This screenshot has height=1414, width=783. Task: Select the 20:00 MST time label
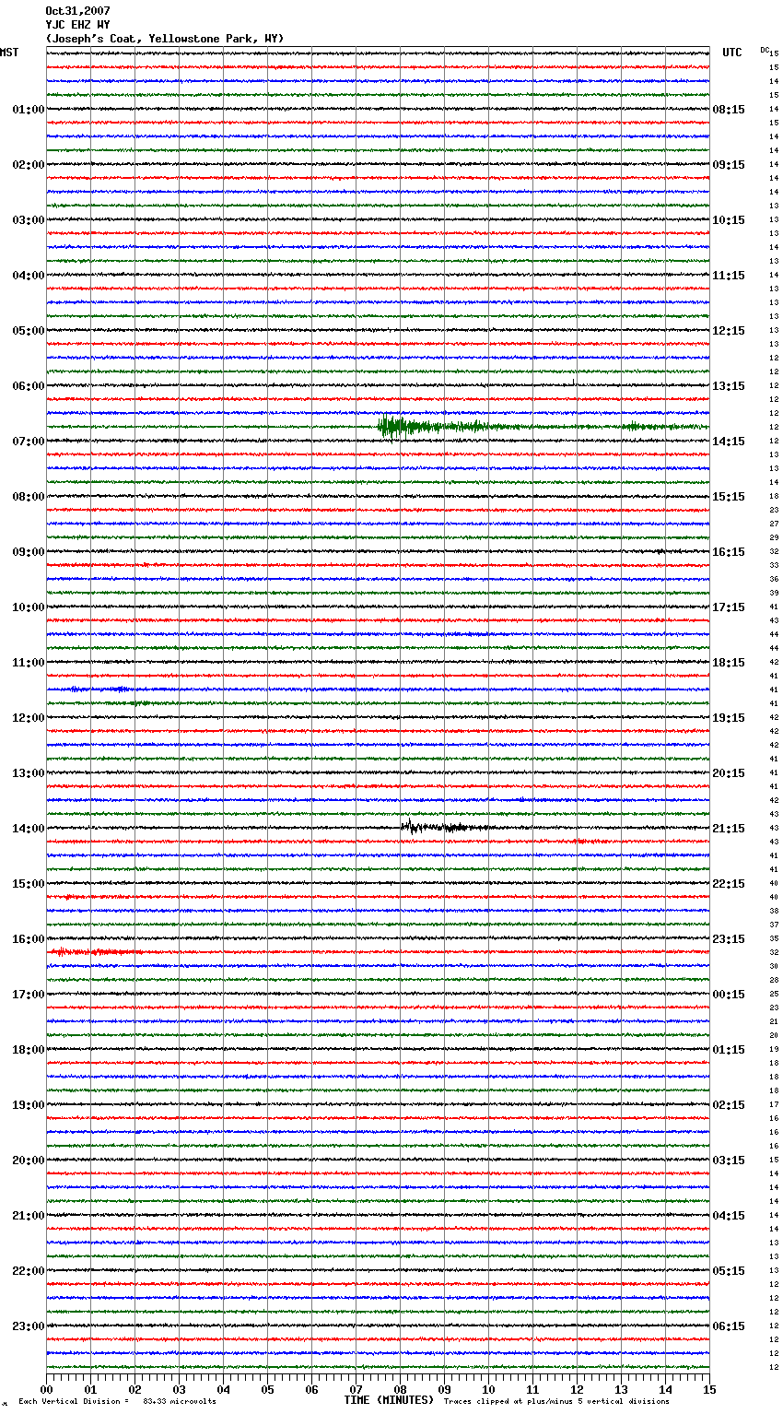tap(29, 1161)
